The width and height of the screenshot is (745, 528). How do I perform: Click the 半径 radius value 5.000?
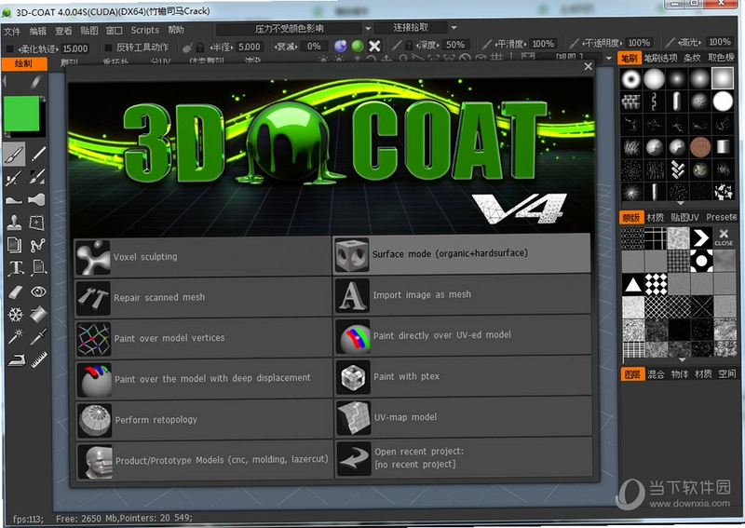249,47
